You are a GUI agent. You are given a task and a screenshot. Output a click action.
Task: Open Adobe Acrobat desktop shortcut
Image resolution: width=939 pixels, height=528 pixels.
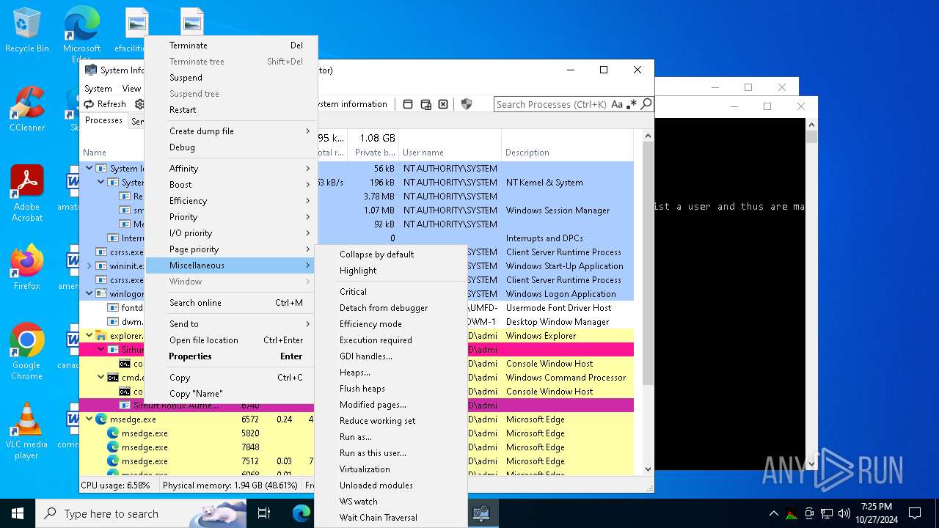coord(27,194)
